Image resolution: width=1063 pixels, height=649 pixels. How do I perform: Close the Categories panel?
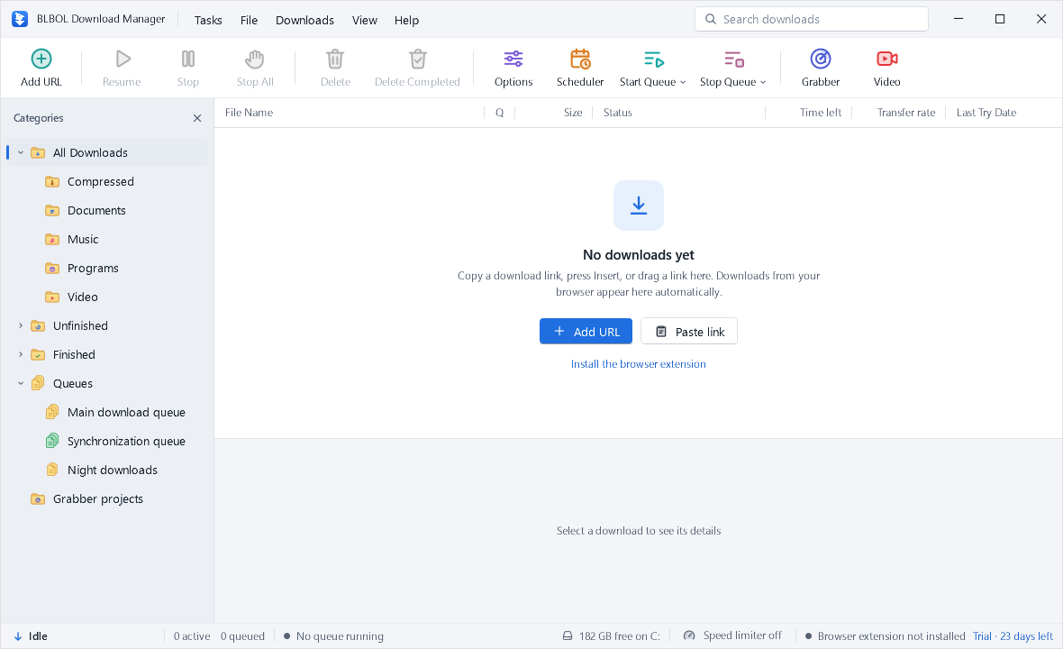[x=197, y=118]
